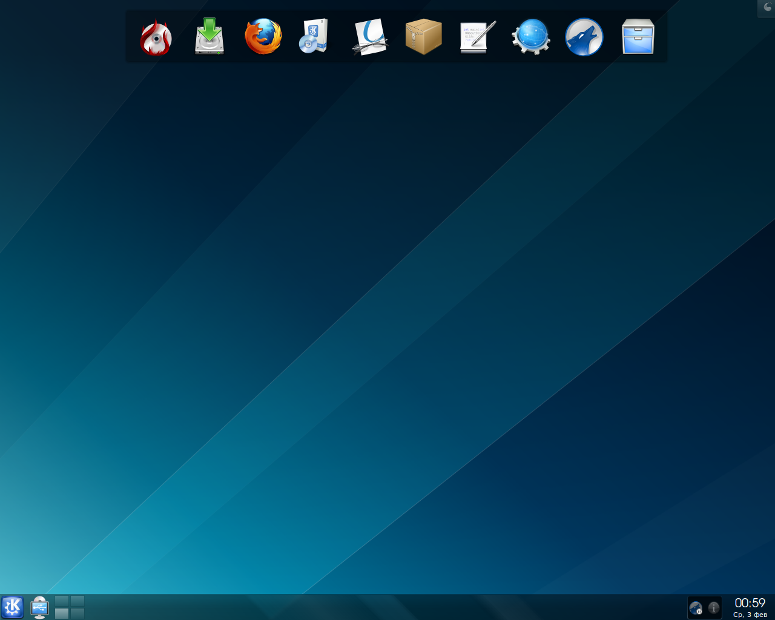Open the desktop toolbox cashew in top-right corner
This screenshot has height=620, width=775.
coord(767,8)
